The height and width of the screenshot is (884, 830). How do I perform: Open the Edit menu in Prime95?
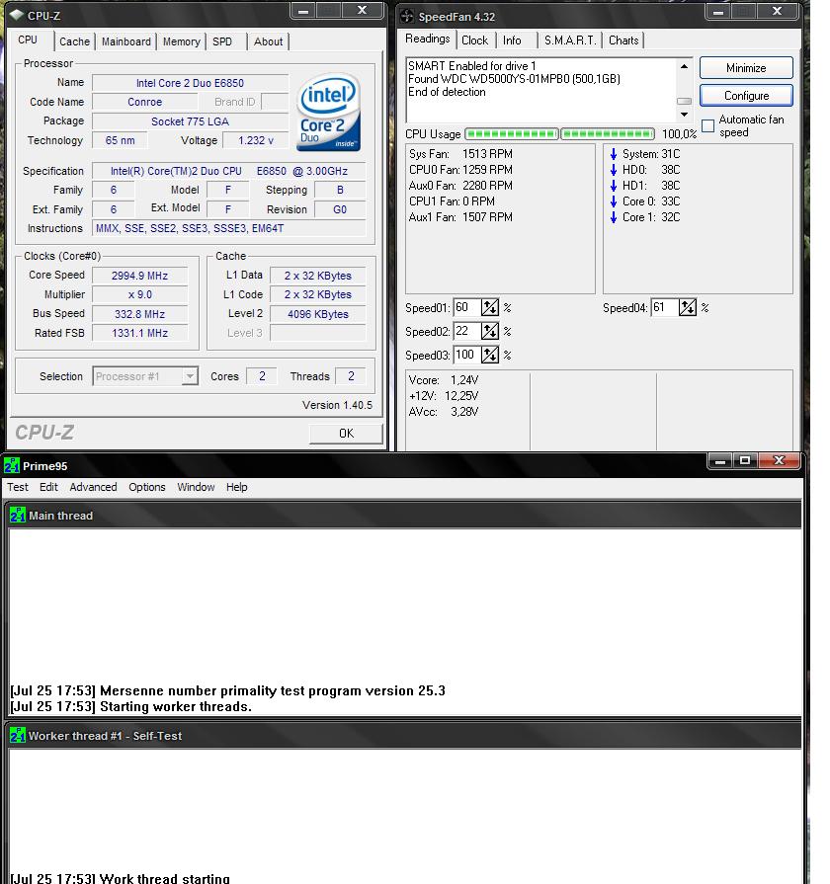pyautogui.click(x=48, y=487)
